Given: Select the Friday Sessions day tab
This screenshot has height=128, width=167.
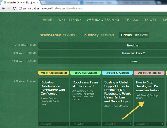Looking at the screenshot, I should [134, 35].
